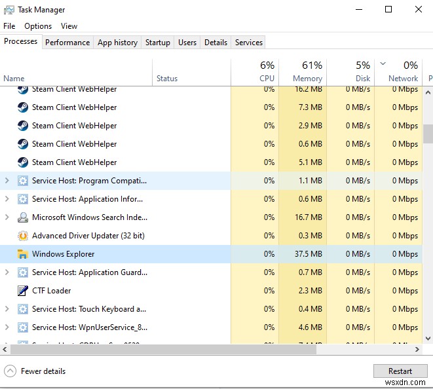
Task: Switch to the App history tab
Action: pyautogui.click(x=117, y=43)
